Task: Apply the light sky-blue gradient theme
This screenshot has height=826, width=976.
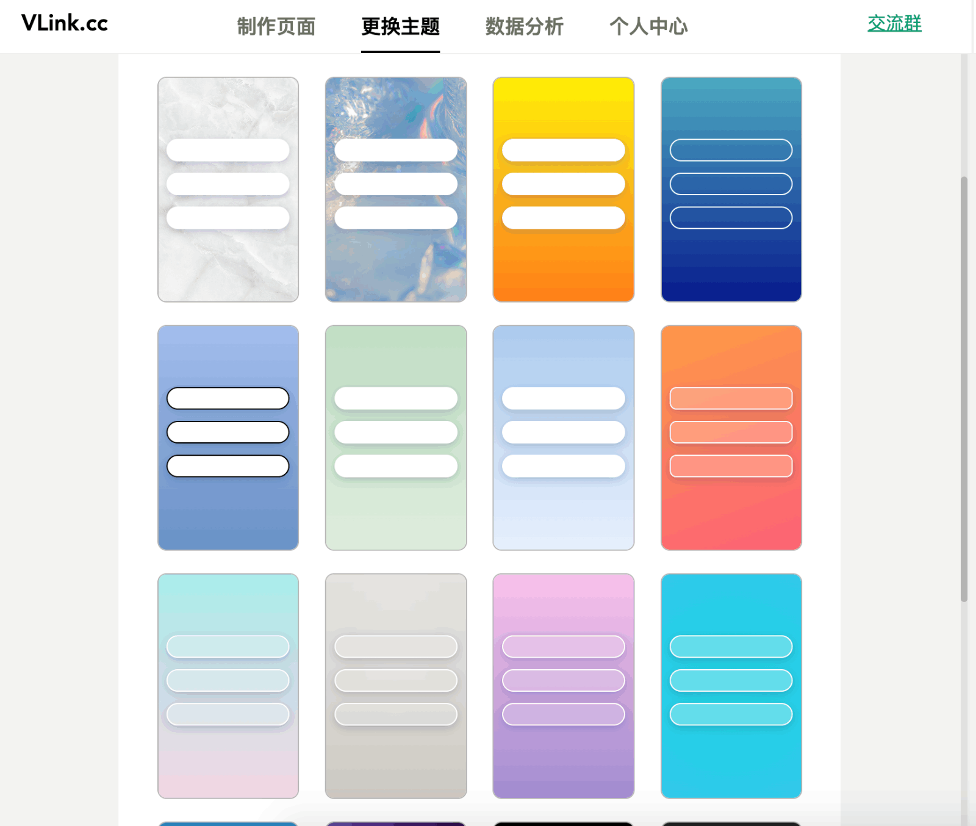Action: [564, 437]
